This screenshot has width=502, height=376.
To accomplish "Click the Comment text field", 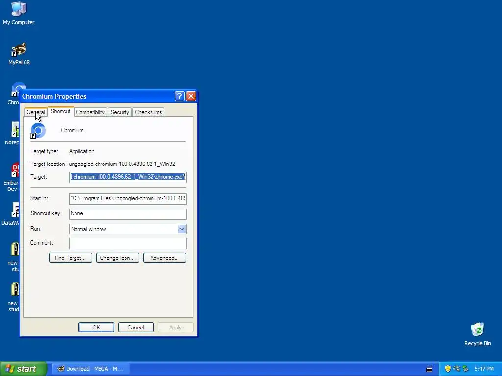I will pos(128,243).
